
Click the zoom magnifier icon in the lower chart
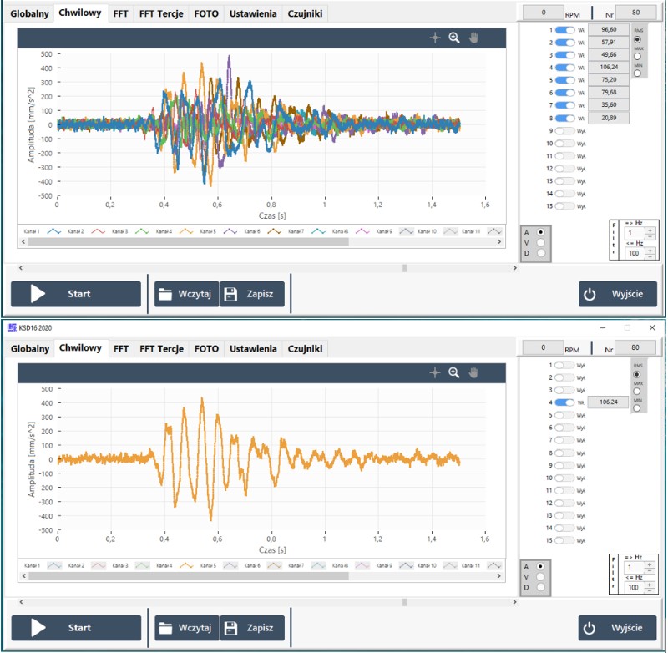click(454, 372)
